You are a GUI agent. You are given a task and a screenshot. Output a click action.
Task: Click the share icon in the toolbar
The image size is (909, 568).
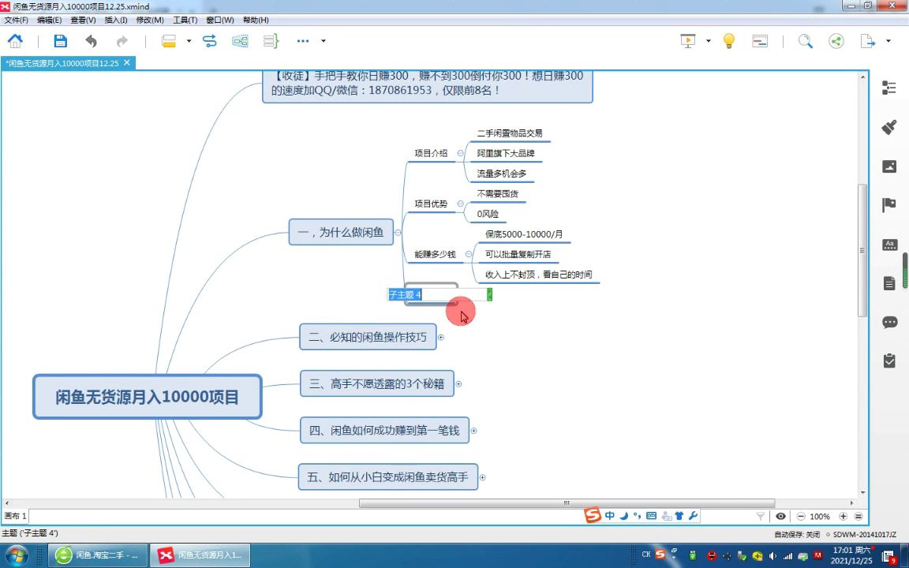(836, 41)
